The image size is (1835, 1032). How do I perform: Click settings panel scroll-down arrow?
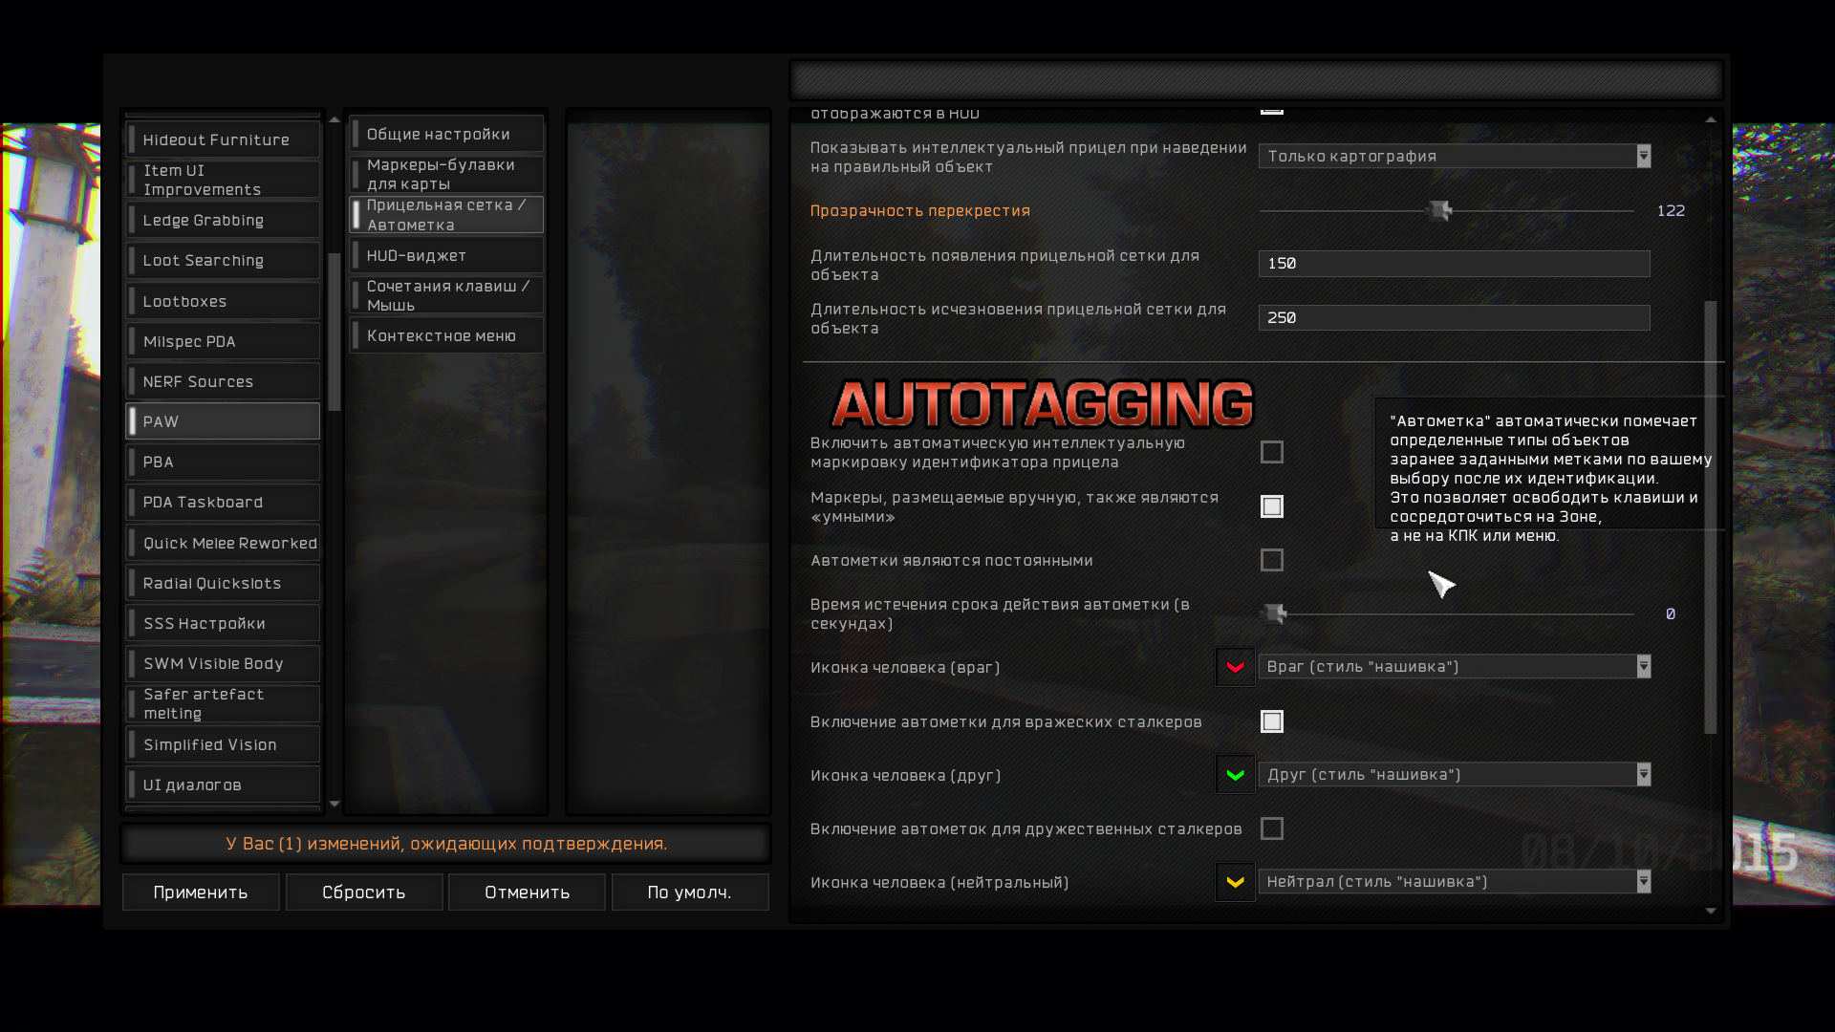pos(1711,912)
